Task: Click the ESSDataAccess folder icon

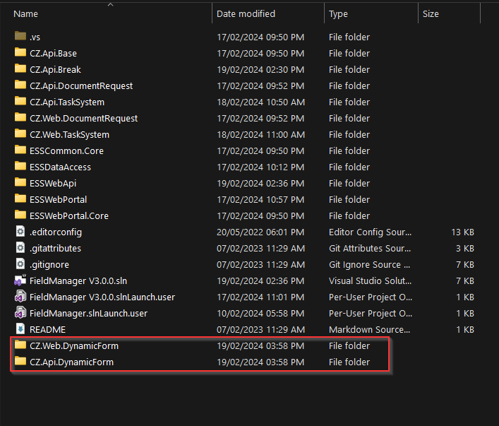Action: click(20, 166)
